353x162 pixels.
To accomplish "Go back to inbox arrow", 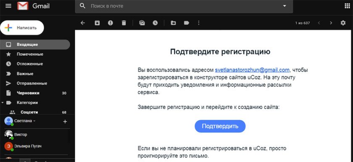I will [83, 23].
